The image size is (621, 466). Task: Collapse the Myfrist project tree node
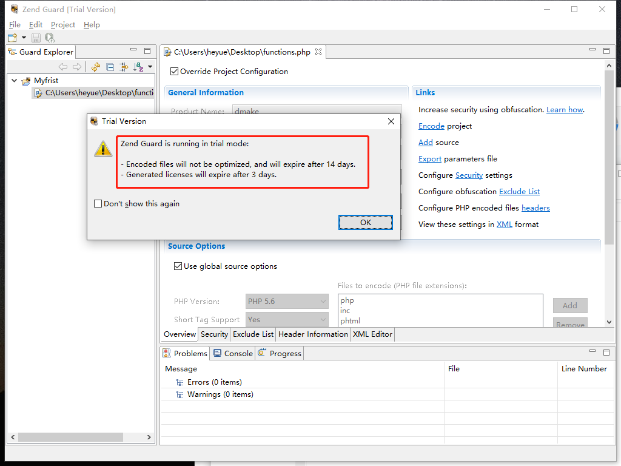[15, 81]
